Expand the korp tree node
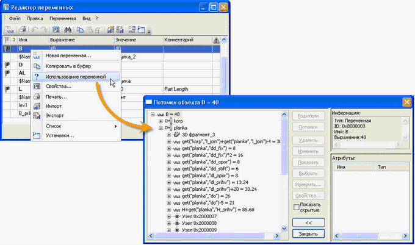This screenshot has width=415, height=245. (161, 121)
